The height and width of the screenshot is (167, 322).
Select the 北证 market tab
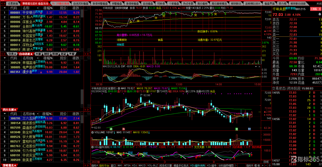(x=64, y=54)
